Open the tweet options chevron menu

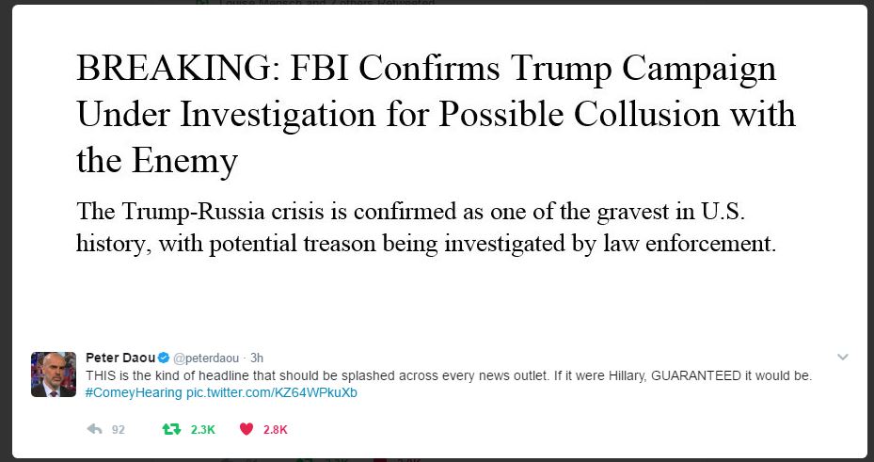843,357
